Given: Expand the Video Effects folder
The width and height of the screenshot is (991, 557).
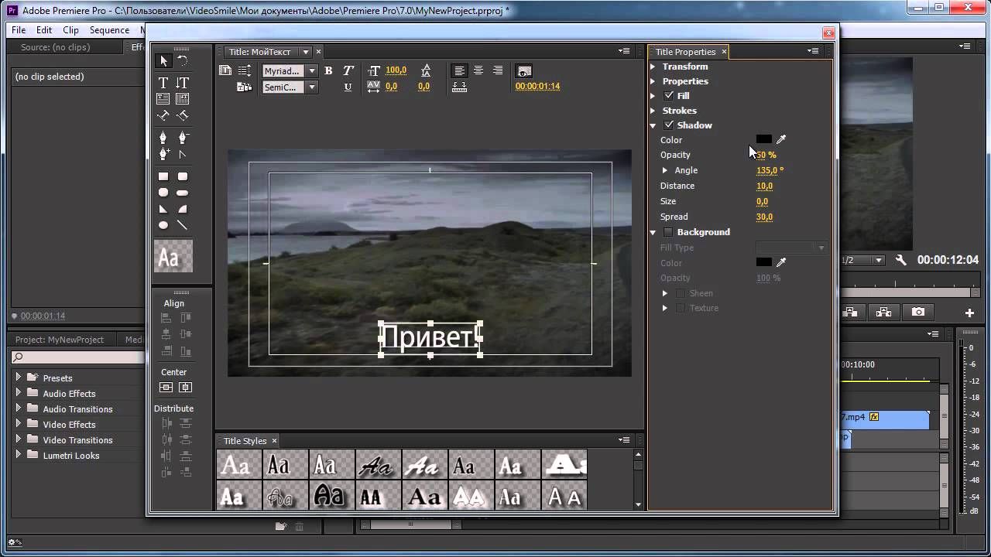Looking at the screenshot, I should 19,424.
